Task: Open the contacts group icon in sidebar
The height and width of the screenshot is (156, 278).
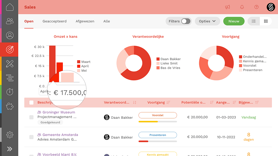Action: point(10,21)
